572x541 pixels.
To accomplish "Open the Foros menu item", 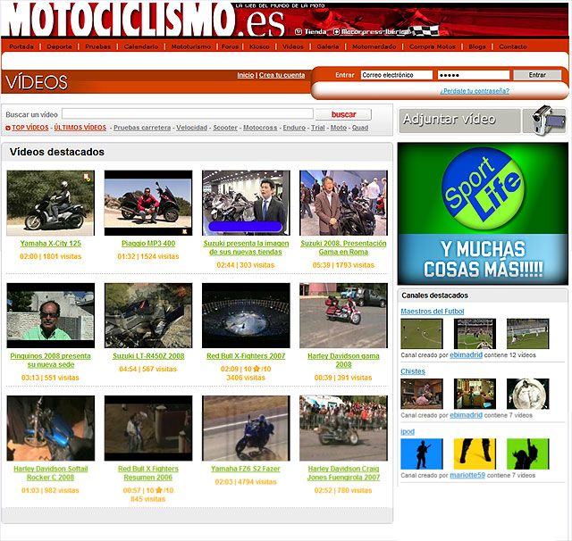I will coord(230,46).
